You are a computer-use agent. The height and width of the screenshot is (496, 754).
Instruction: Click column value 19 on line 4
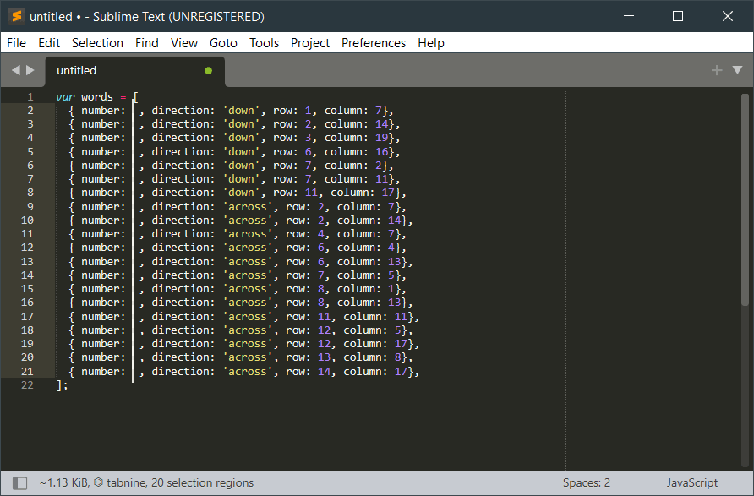pyautogui.click(x=382, y=138)
